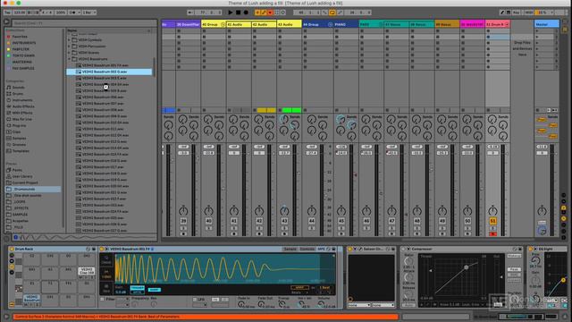Enable the Sampler LFO checkbox
The height and width of the screenshot is (322, 572).
[x=195, y=299]
